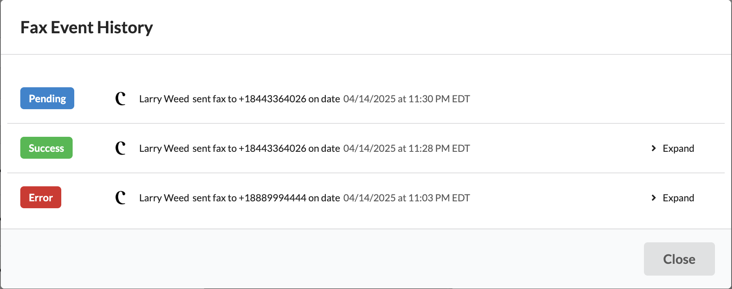Click the 11:03 PM EDT timestamp
The width and height of the screenshot is (732, 289).
point(406,198)
